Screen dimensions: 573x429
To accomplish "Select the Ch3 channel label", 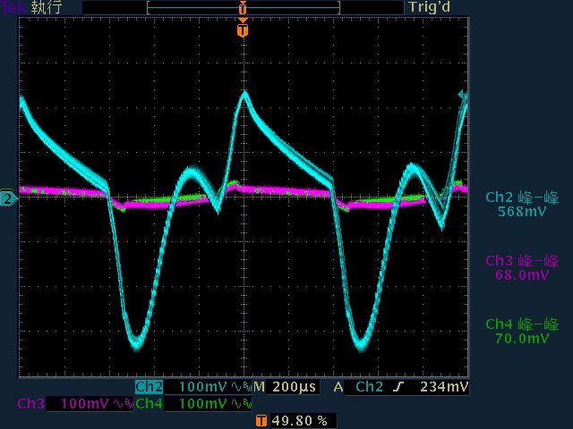I will (x=30, y=404).
